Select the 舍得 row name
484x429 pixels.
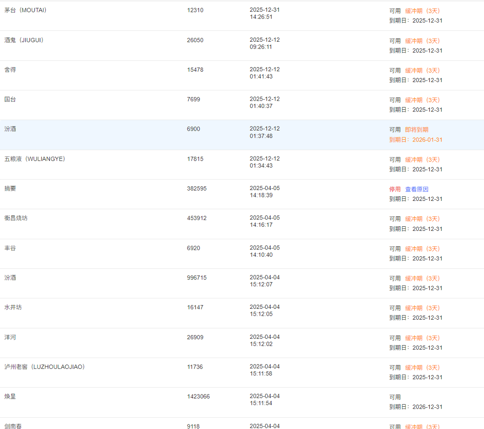tap(10, 69)
